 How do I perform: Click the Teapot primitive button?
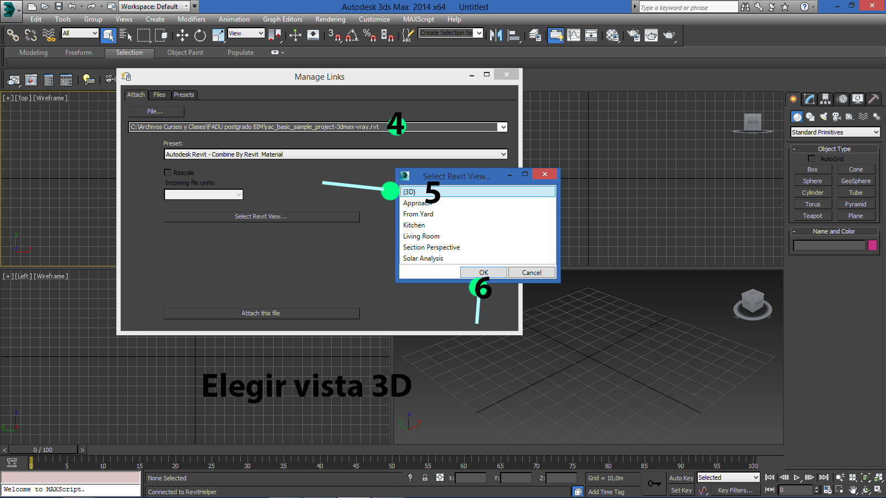click(812, 216)
